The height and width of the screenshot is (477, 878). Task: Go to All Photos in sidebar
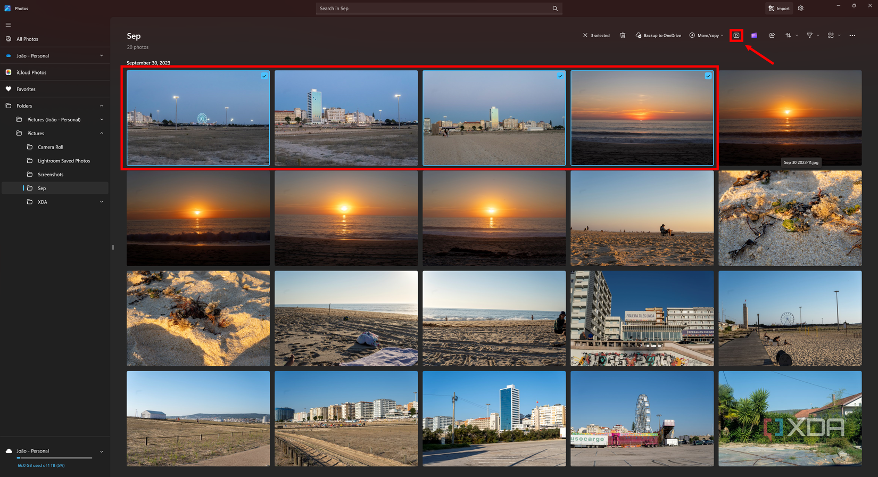point(27,39)
